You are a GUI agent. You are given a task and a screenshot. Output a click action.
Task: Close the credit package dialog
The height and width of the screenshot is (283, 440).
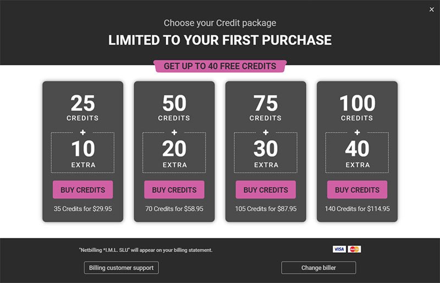coord(432,9)
